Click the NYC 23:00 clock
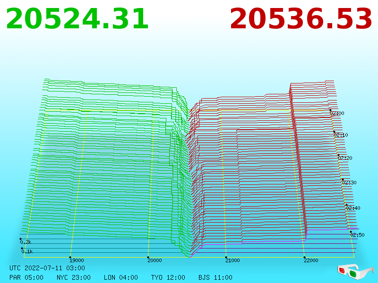 click(74, 277)
